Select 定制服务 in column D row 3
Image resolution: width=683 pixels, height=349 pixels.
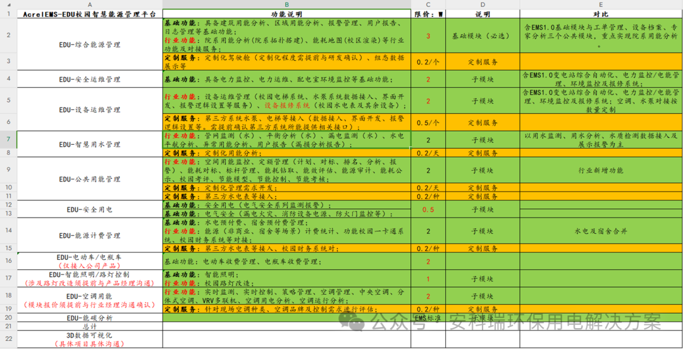tap(482, 62)
